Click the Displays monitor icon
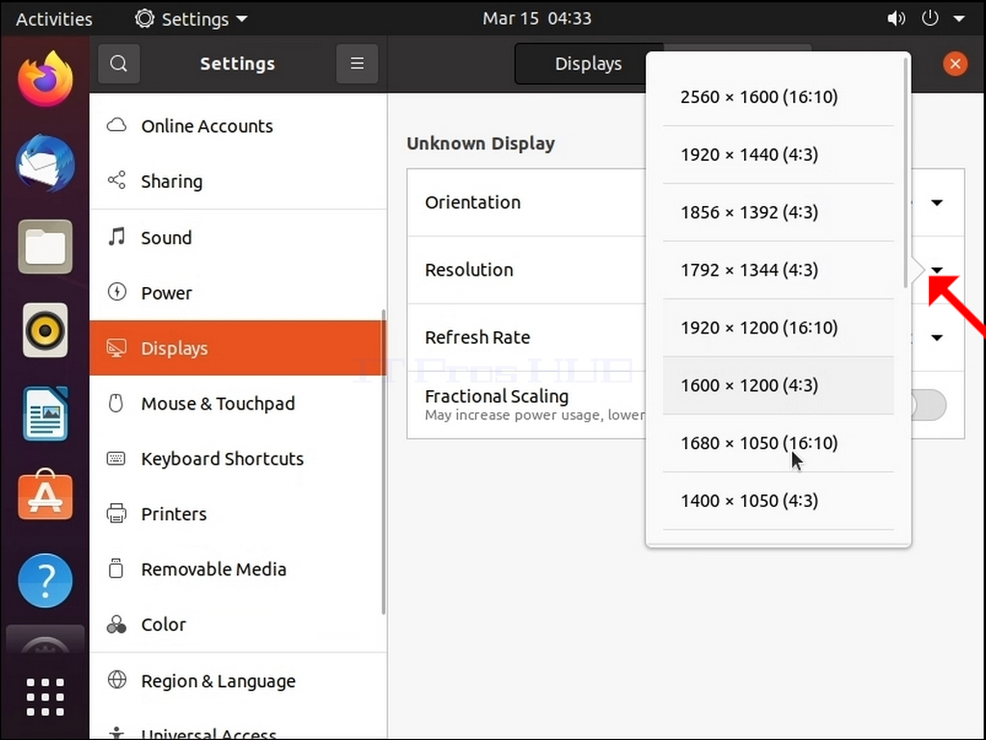The image size is (986, 740). (117, 348)
